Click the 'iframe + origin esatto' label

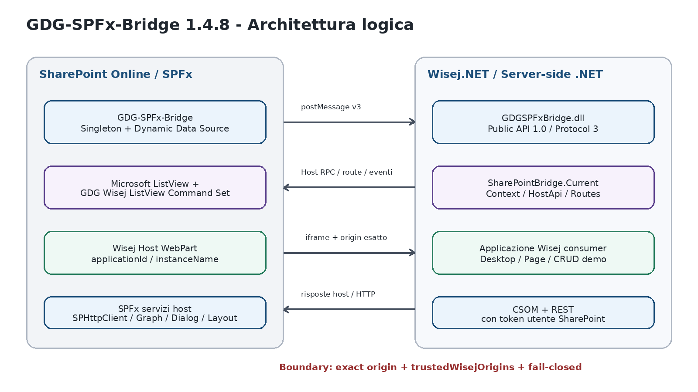(x=346, y=238)
